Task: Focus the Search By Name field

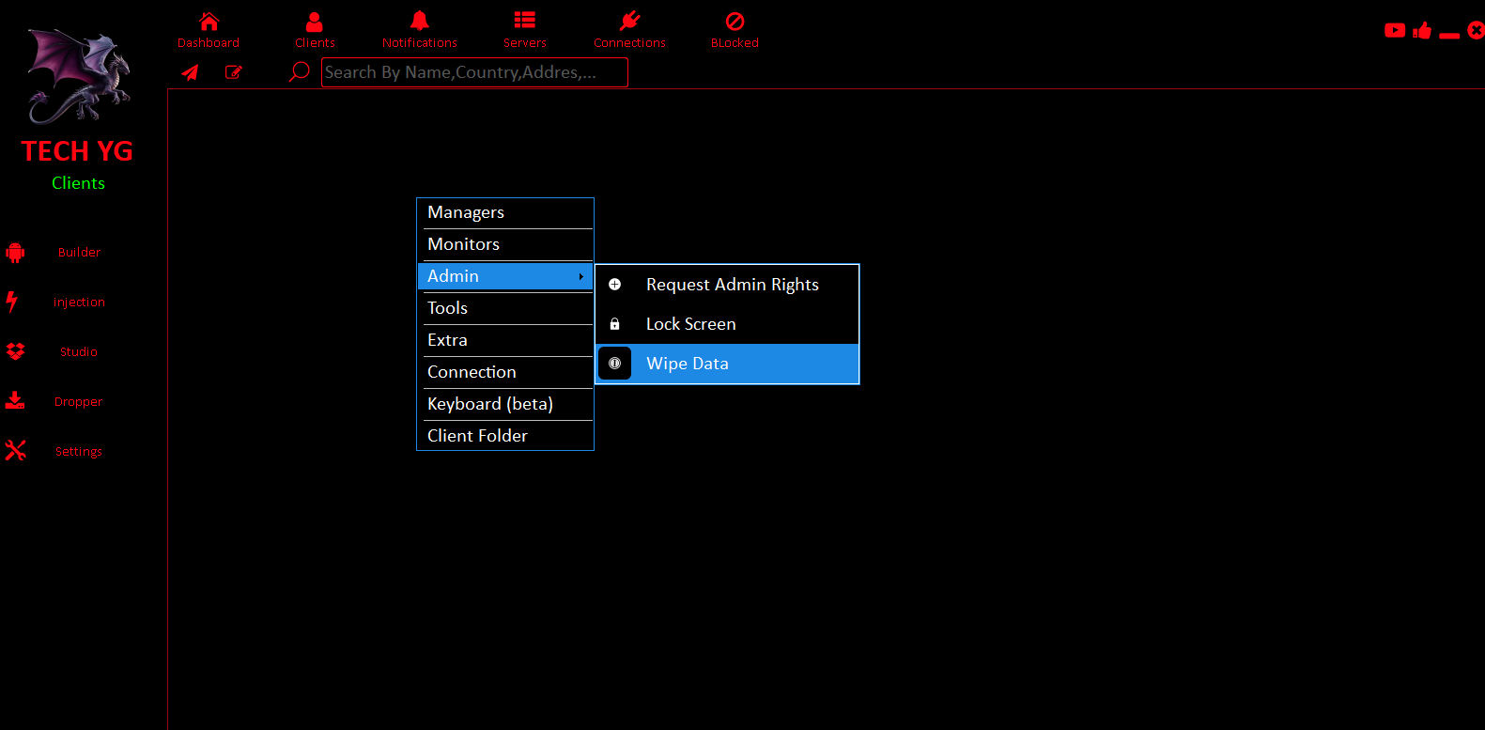Action: point(474,72)
